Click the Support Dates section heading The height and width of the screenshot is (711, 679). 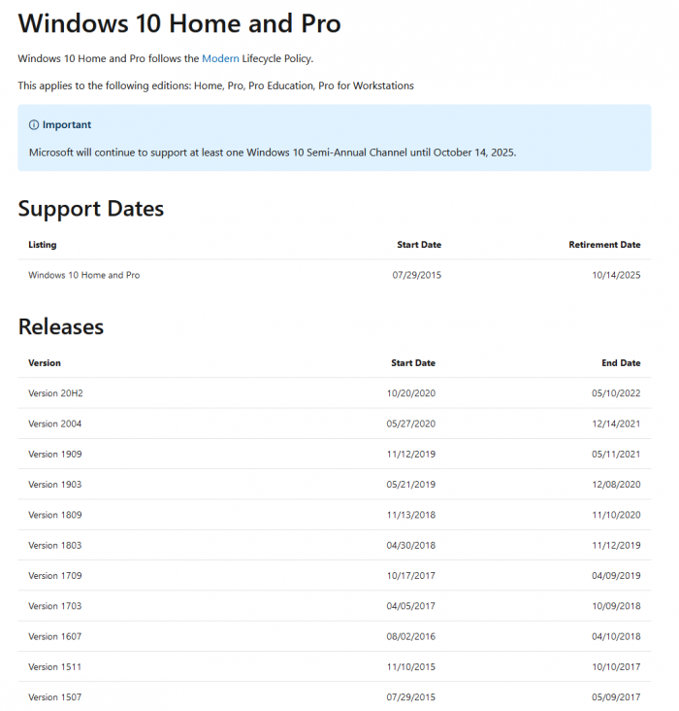click(91, 209)
